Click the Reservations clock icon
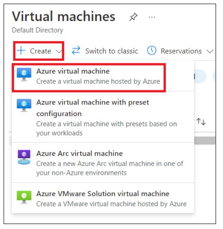Viewport: 223px width, 229px height. [x=152, y=51]
